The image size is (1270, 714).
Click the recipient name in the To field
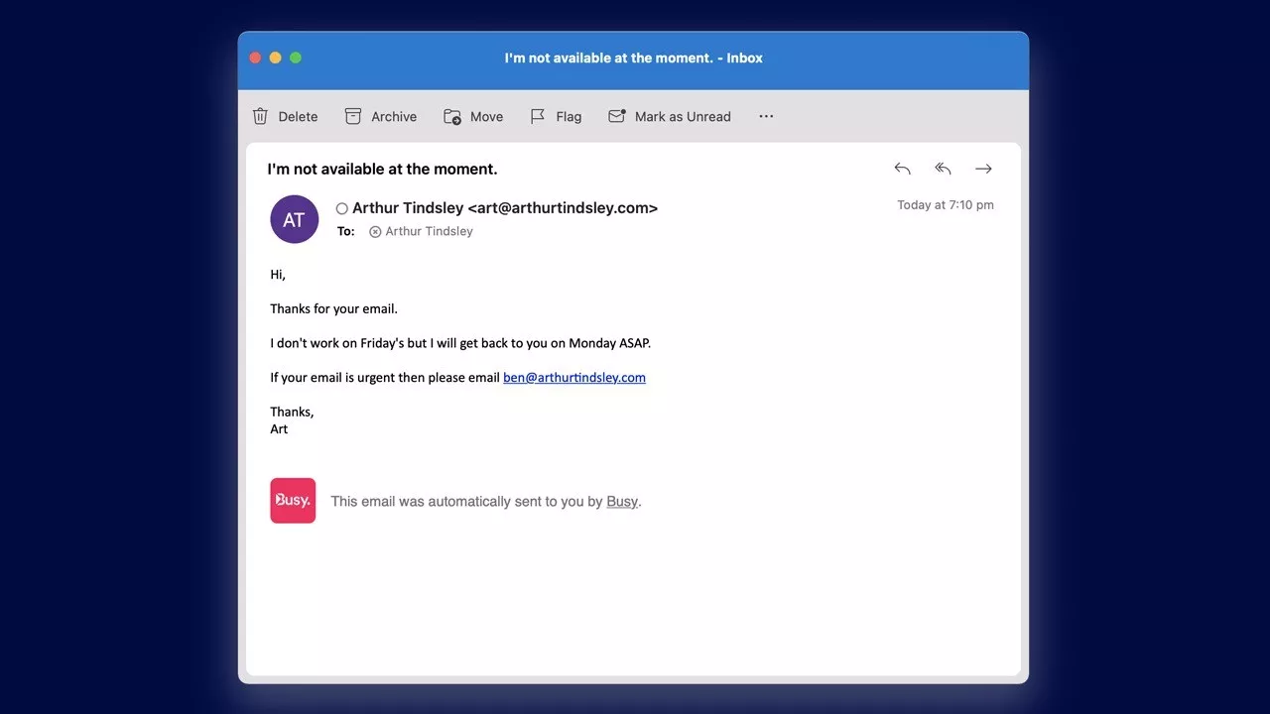click(x=429, y=231)
